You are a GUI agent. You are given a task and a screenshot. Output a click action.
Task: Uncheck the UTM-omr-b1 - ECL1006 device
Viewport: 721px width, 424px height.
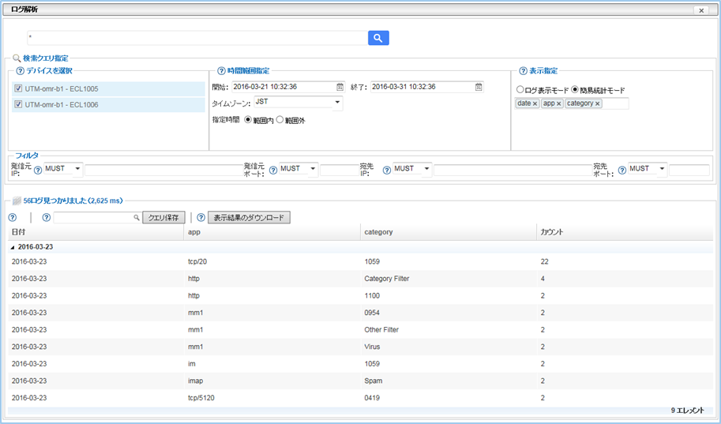pos(18,104)
